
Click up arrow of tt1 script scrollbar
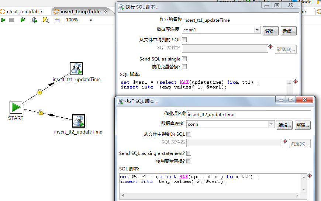point(290,83)
